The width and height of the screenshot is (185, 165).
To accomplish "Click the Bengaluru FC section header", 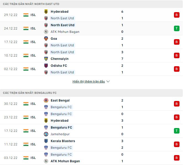I will pos(30,93).
